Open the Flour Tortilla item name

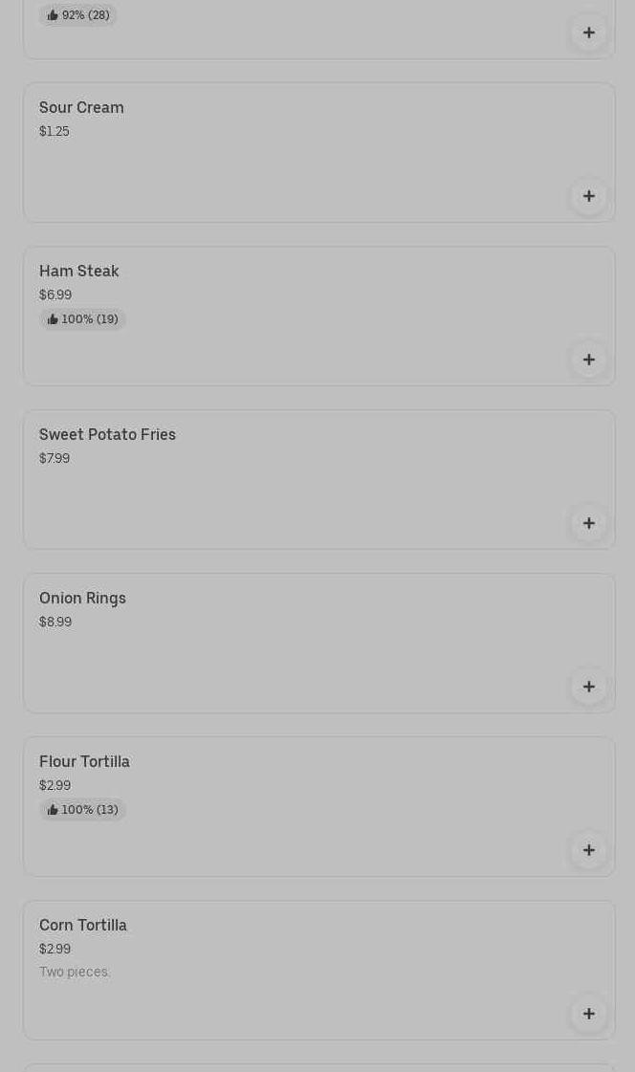pos(84,762)
